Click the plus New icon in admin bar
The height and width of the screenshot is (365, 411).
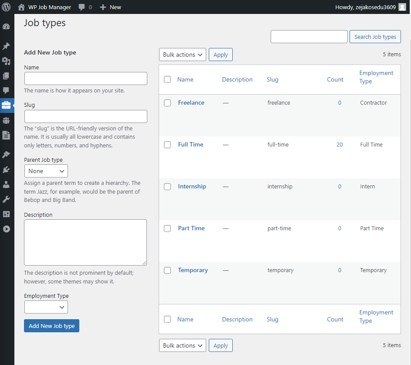[103, 7]
